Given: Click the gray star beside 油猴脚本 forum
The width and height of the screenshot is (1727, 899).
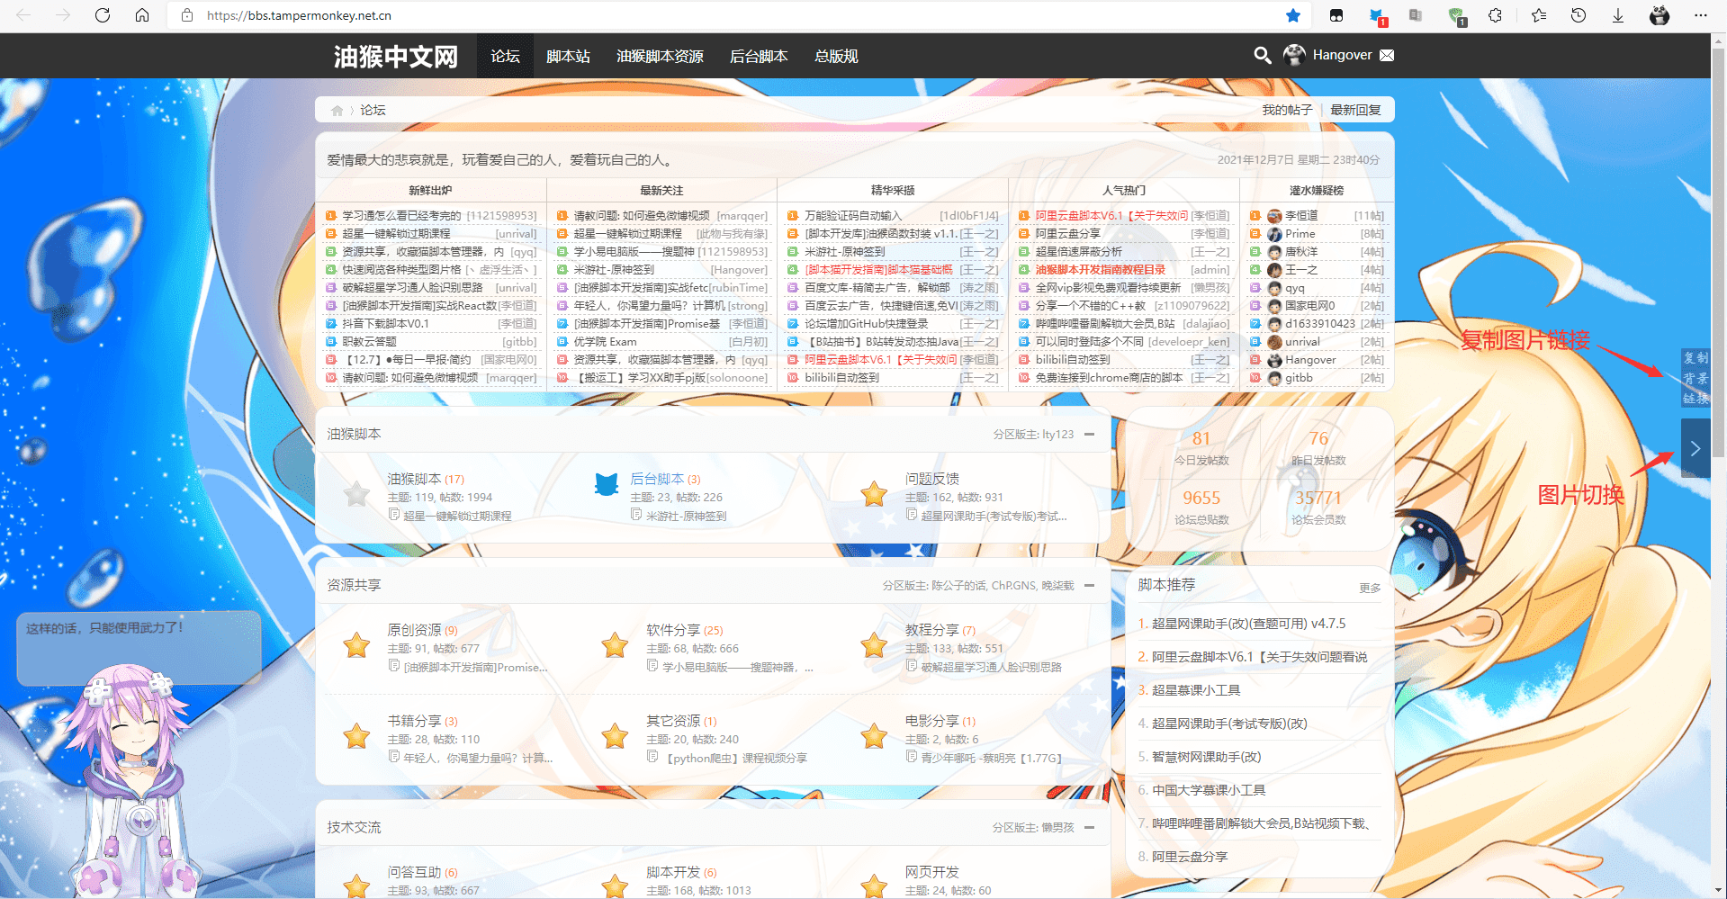Looking at the screenshot, I should pyautogui.click(x=356, y=493).
